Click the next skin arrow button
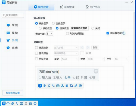Image resolution: width=136 pixels, height=106 pixels. 88,47
